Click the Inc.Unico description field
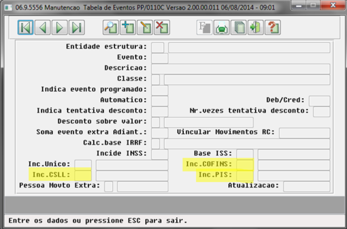 [x=132, y=165]
